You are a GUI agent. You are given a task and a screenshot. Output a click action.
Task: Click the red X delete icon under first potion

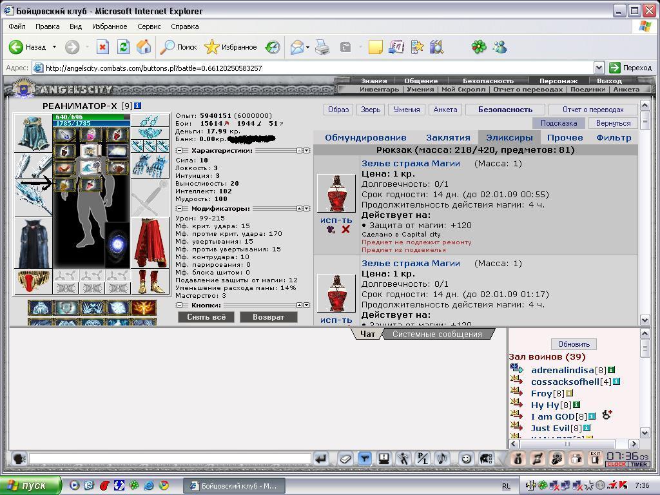tap(345, 229)
